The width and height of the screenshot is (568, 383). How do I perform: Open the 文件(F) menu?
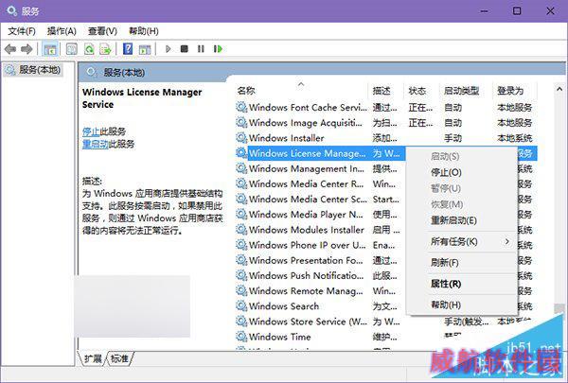(22, 31)
